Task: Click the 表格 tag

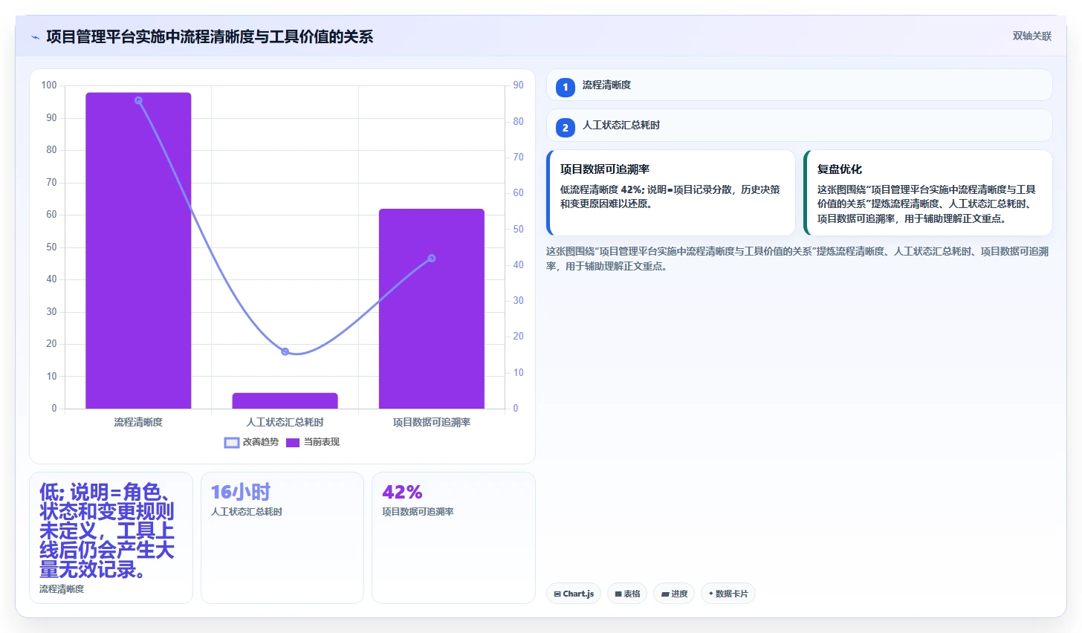Action: pyautogui.click(x=627, y=594)
